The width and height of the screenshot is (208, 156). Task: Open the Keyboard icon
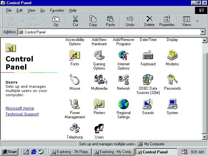coord(148,55)
